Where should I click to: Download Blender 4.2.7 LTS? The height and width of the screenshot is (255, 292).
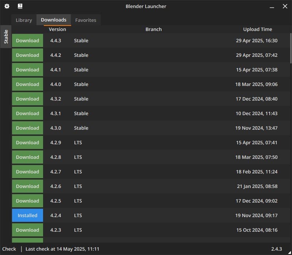tap(28, 172)
